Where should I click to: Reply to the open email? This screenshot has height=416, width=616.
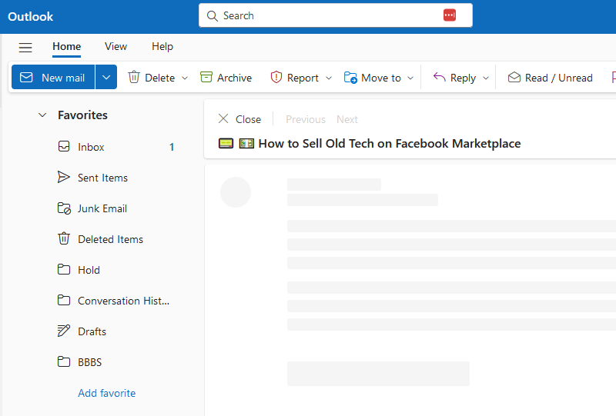454,77
